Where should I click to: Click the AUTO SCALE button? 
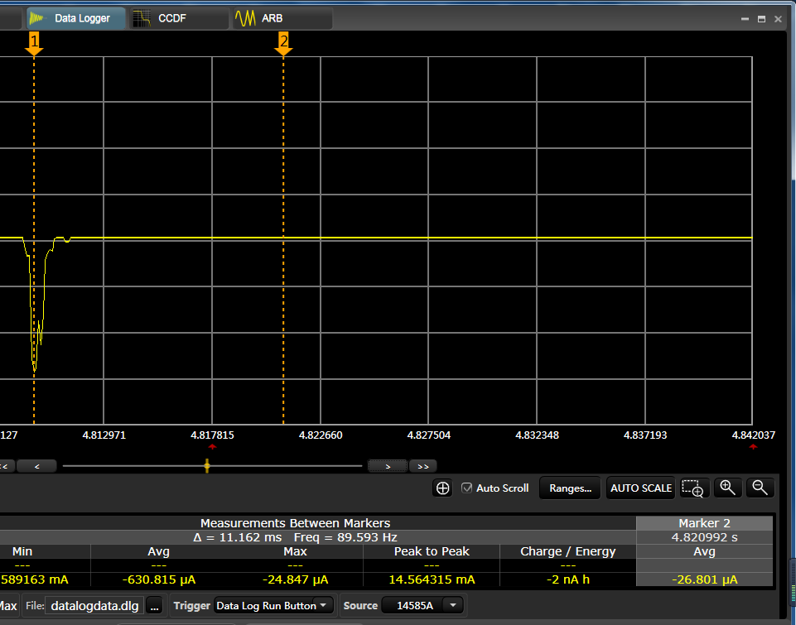pyautogui.click(x=640, y=488)
